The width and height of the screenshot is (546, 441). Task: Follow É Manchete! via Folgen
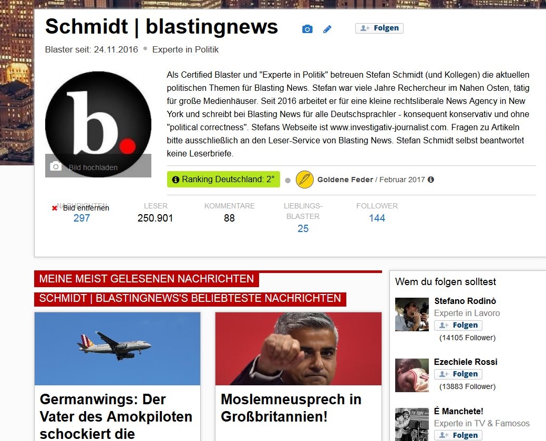pos(458,435)
